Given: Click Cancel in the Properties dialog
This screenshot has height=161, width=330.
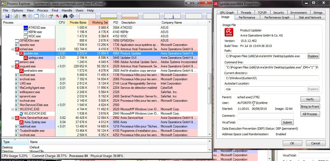Looking at the screenshot, I should click(315, 143).
